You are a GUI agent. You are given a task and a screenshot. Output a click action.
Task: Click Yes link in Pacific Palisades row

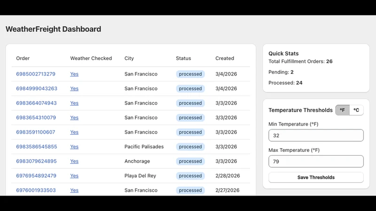pyautogui.click(x=74, y=147)
